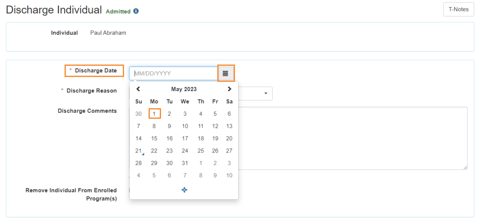
Task: Choose June 10 at the calendar bottom
Action: pyautogui.click(x=229, y=176)
